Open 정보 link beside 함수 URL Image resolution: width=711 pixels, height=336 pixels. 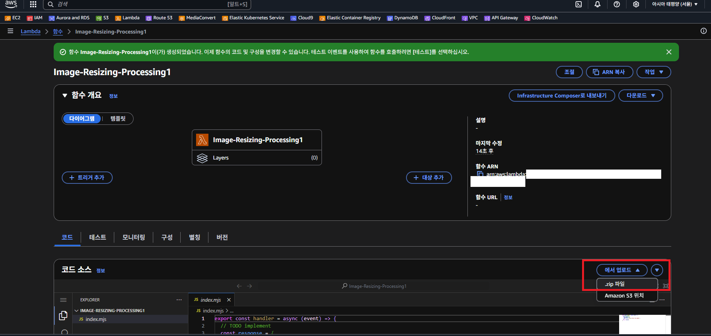point(508,198)
